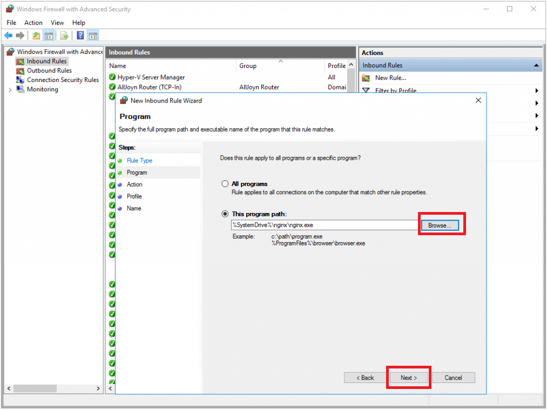The width and height of the screenshot is (547, 410).
Task: Click Group column header sort arrow
Action: point(281,61)
